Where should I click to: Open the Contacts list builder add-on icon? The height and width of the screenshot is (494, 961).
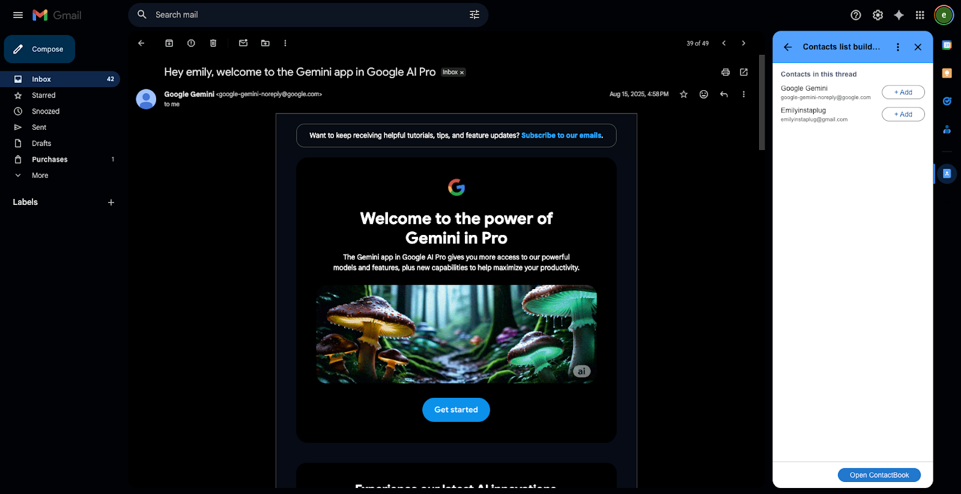947,174
